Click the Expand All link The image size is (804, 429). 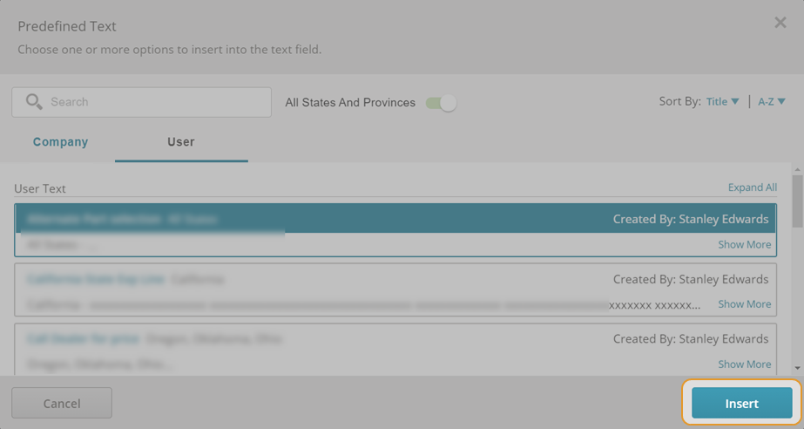753,187
